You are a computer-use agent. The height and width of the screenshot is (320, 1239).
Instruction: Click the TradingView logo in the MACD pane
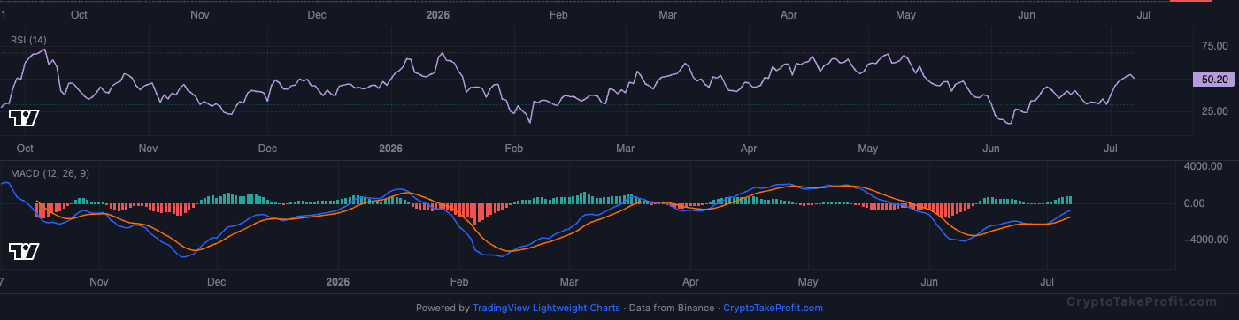click(x=24, y=252)
